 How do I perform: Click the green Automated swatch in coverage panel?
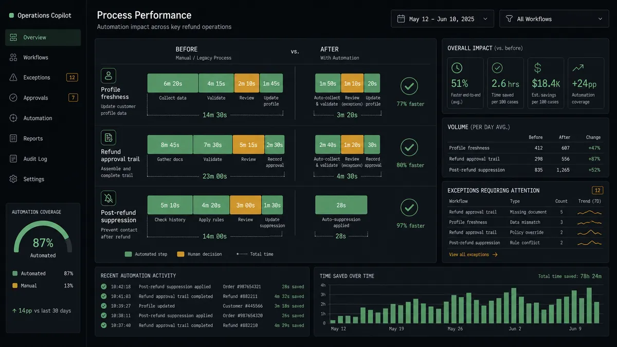click(15, 273)
